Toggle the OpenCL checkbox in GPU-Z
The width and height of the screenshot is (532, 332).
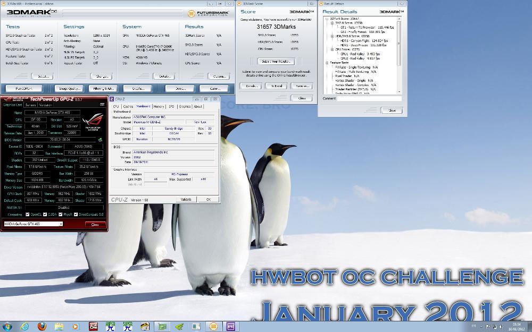point(28,215)
